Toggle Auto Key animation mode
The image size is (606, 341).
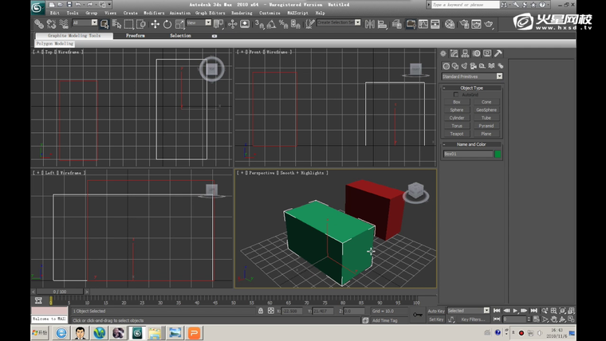click(436, 311)
